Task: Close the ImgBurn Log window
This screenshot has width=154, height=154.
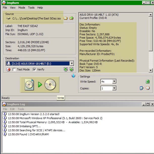Action: [x=152, y=104]
